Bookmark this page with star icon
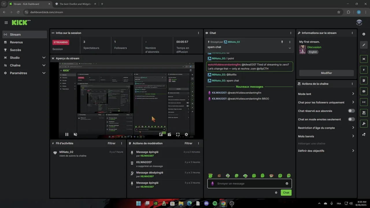This screenshot has height=208, width=370. click(x=339, y=12)
